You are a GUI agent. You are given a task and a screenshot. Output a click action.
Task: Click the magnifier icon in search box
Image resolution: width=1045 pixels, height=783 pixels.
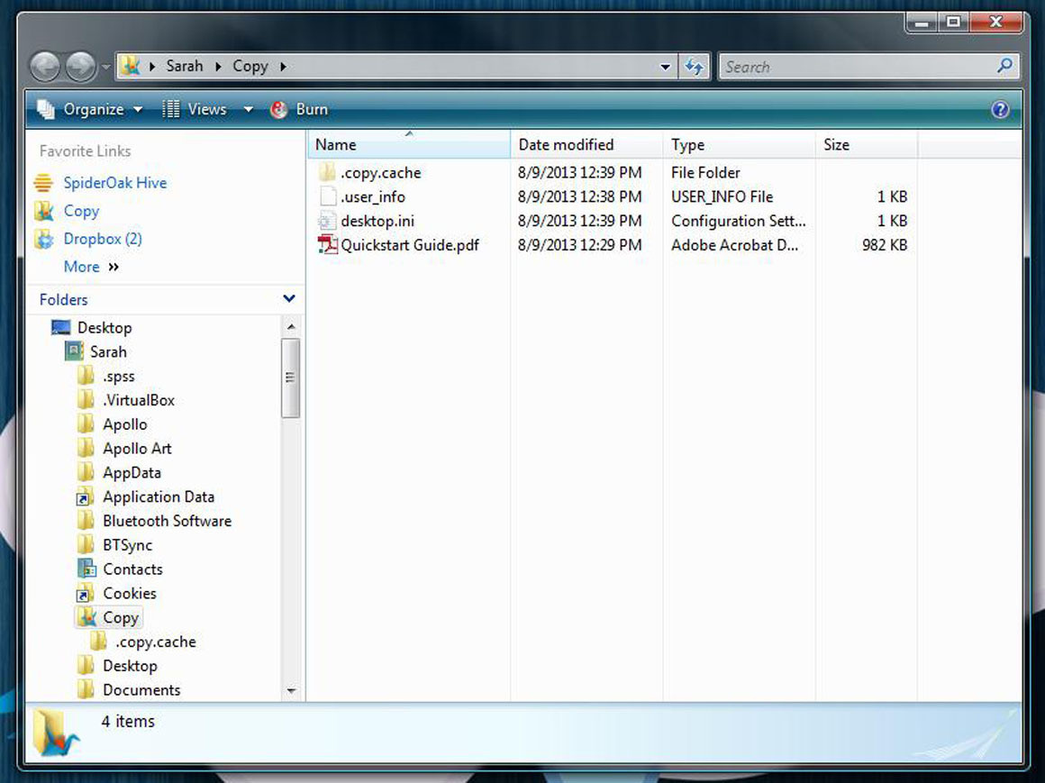[x=1005, y=66]
